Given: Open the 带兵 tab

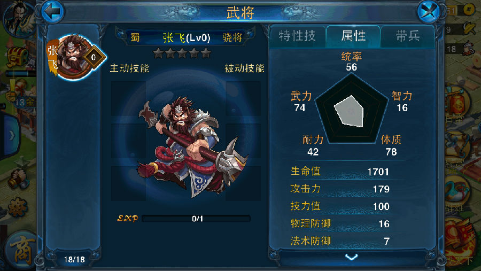Looking at the screenshot, I should pyautogui.click(x=407, y=36).
